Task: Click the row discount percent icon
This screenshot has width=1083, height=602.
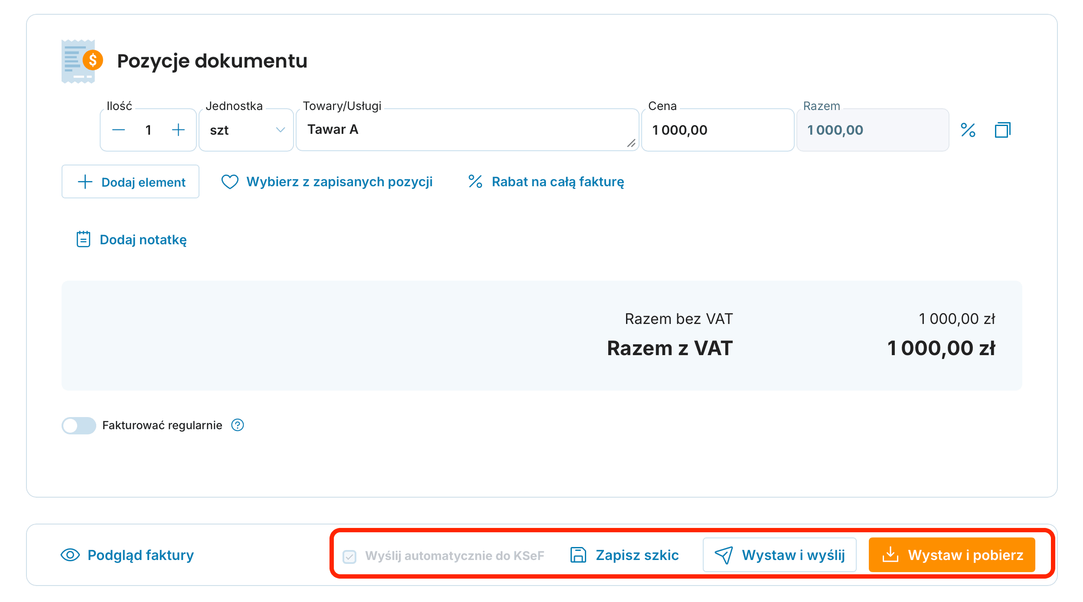Action: [x=968, y=130]
